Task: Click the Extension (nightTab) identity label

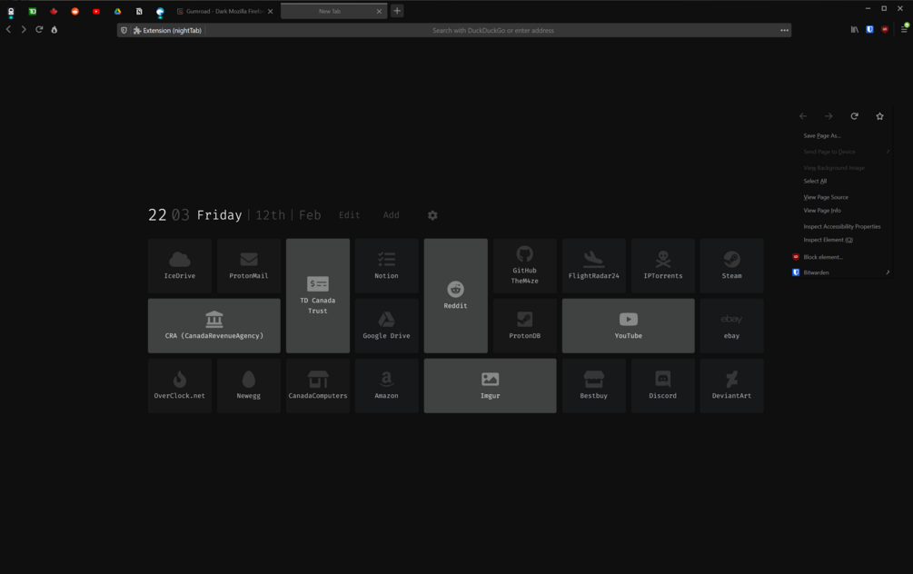Action: 168,30
